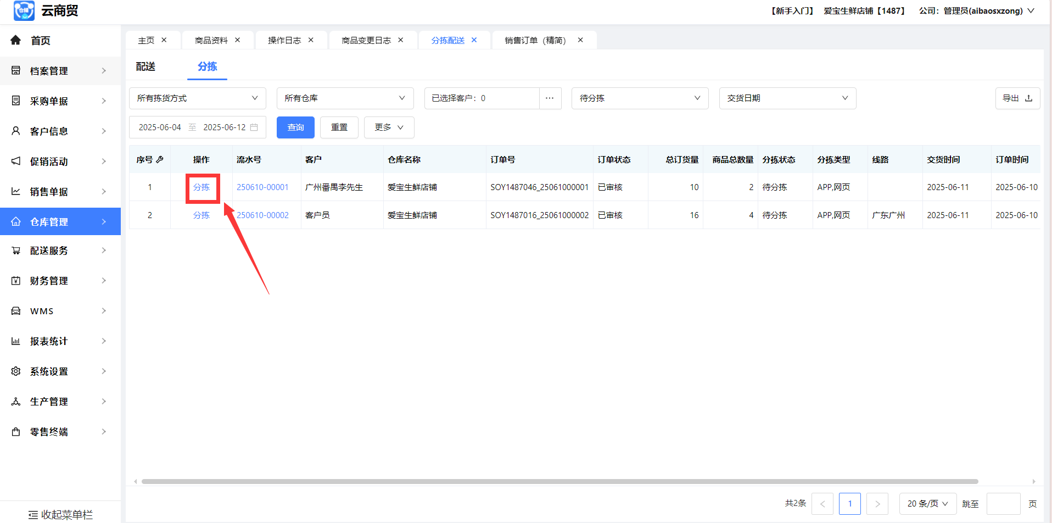
Task: Close the 分拣配送 tab
Action: [474, 40]
